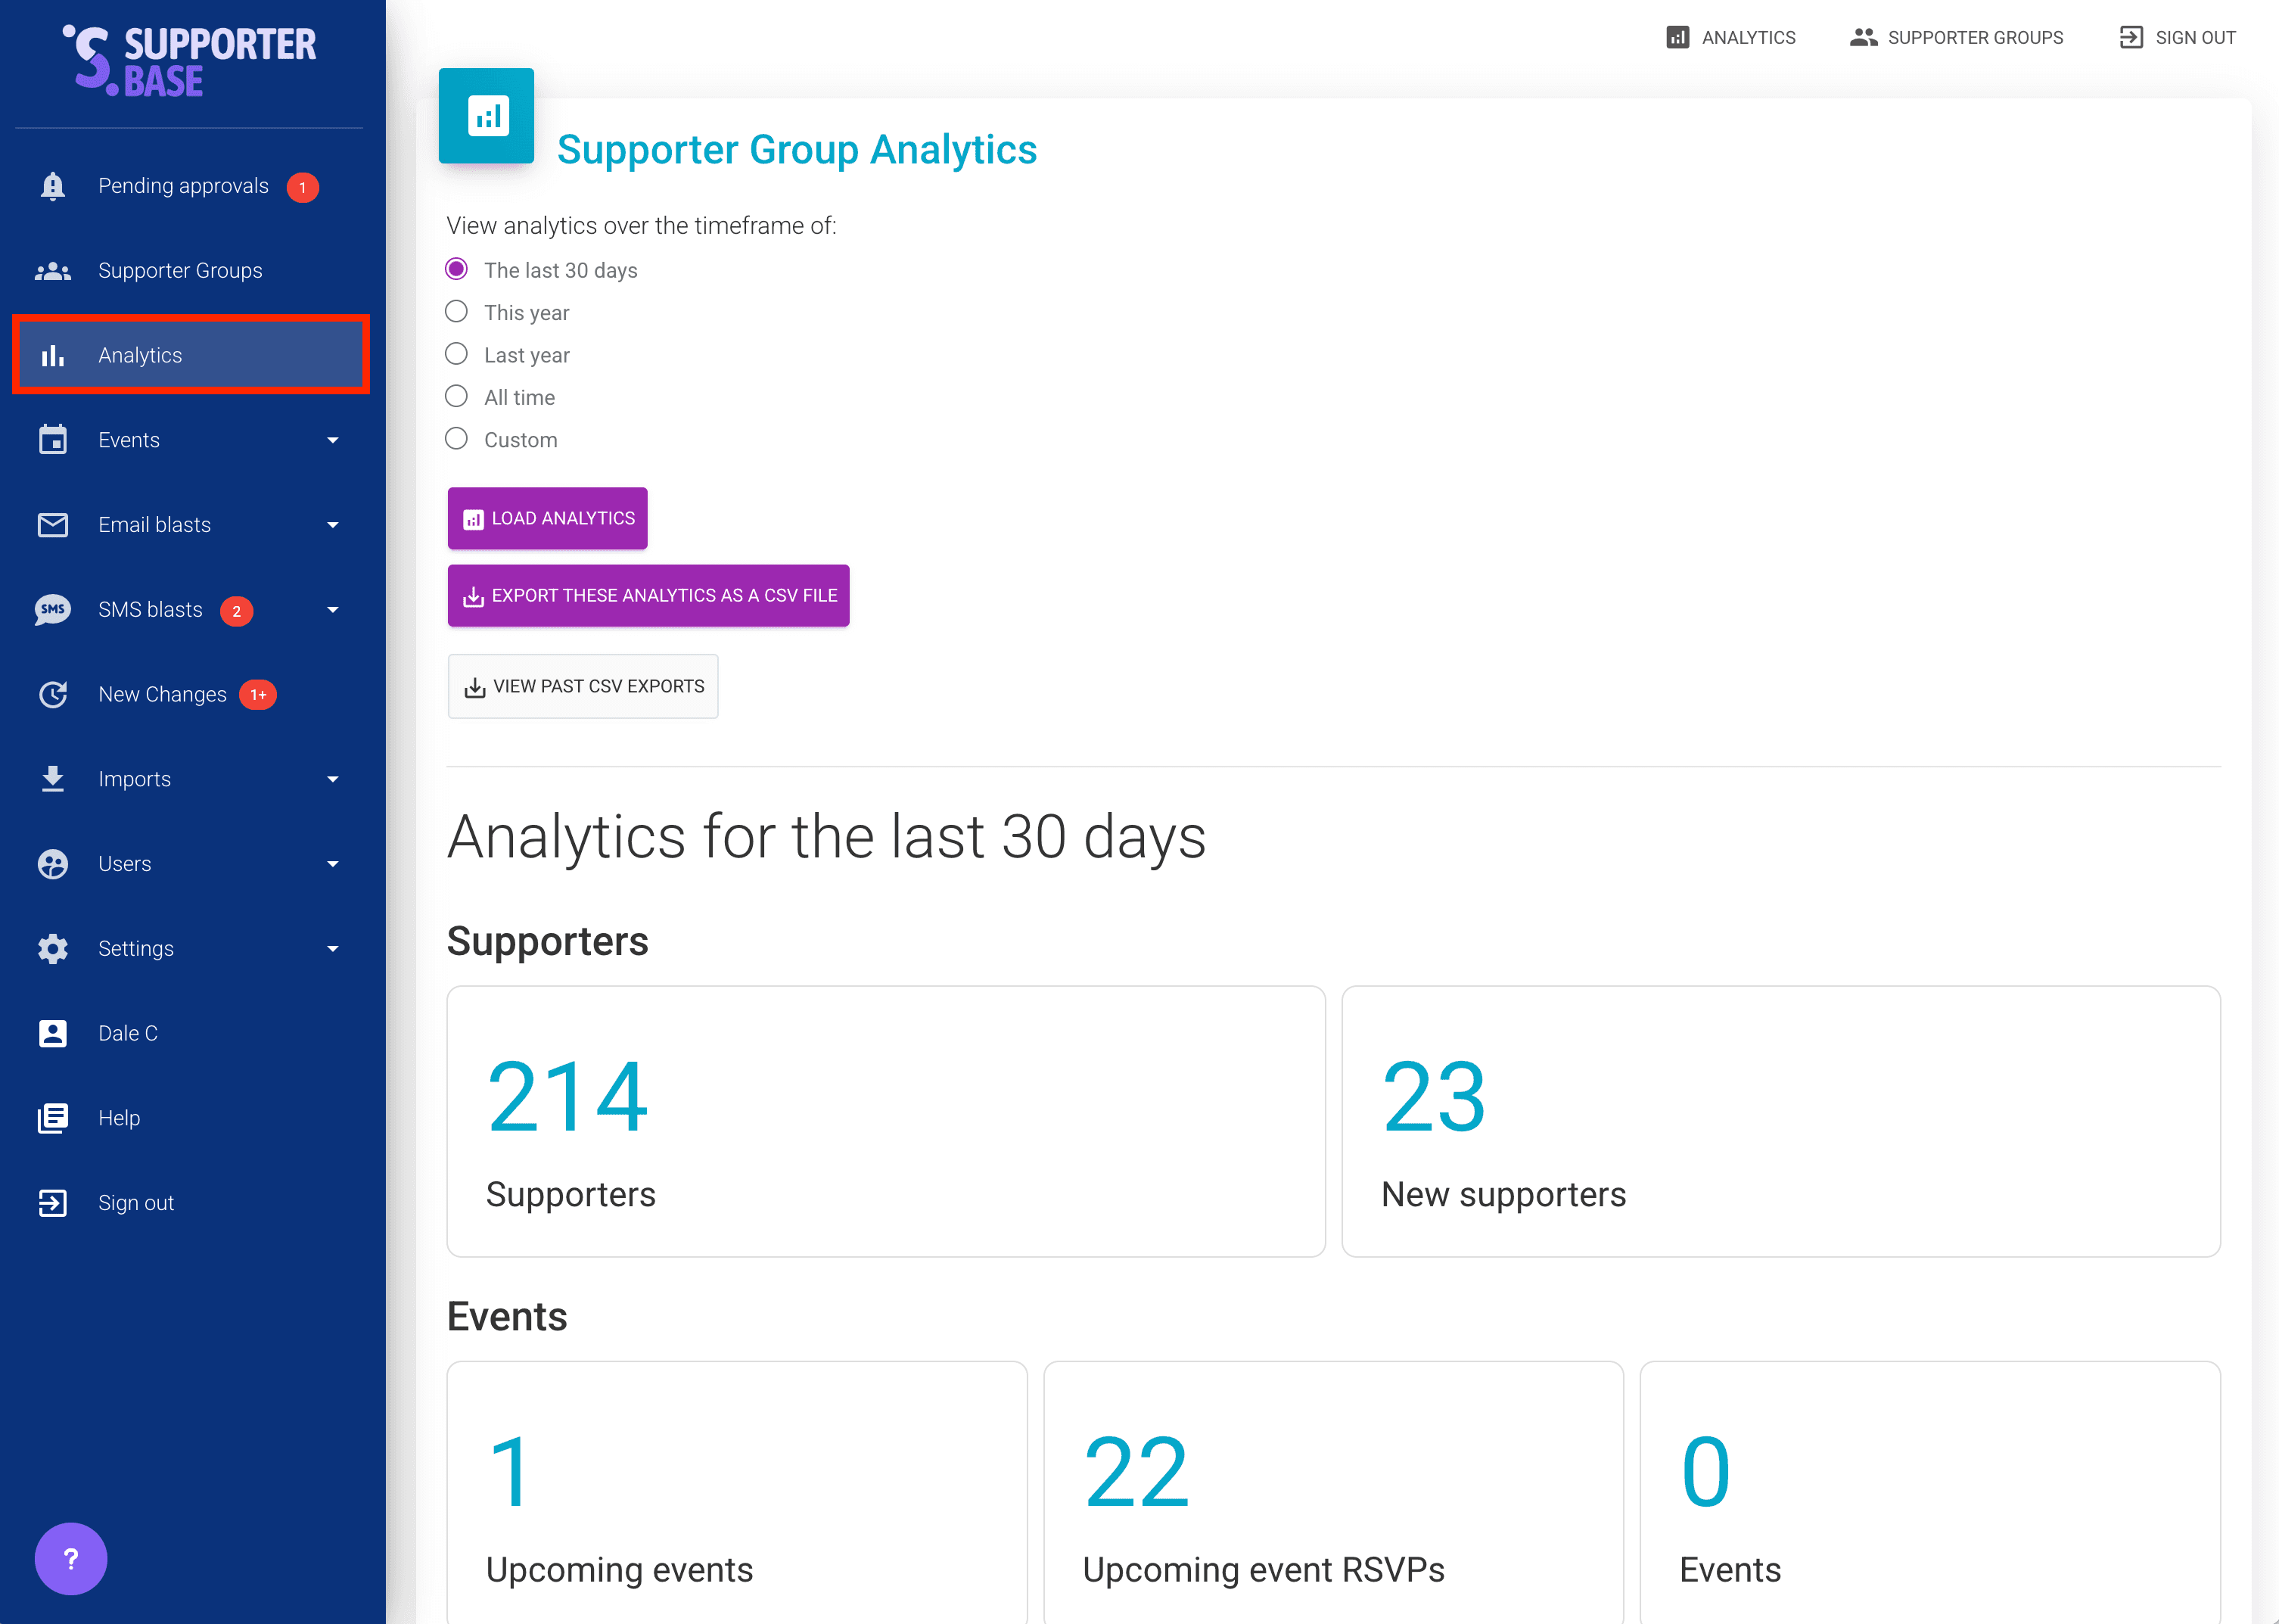Expand the Users menu chevron
The height and width of the screenshot is (1624, 2279).
[332, 863]
